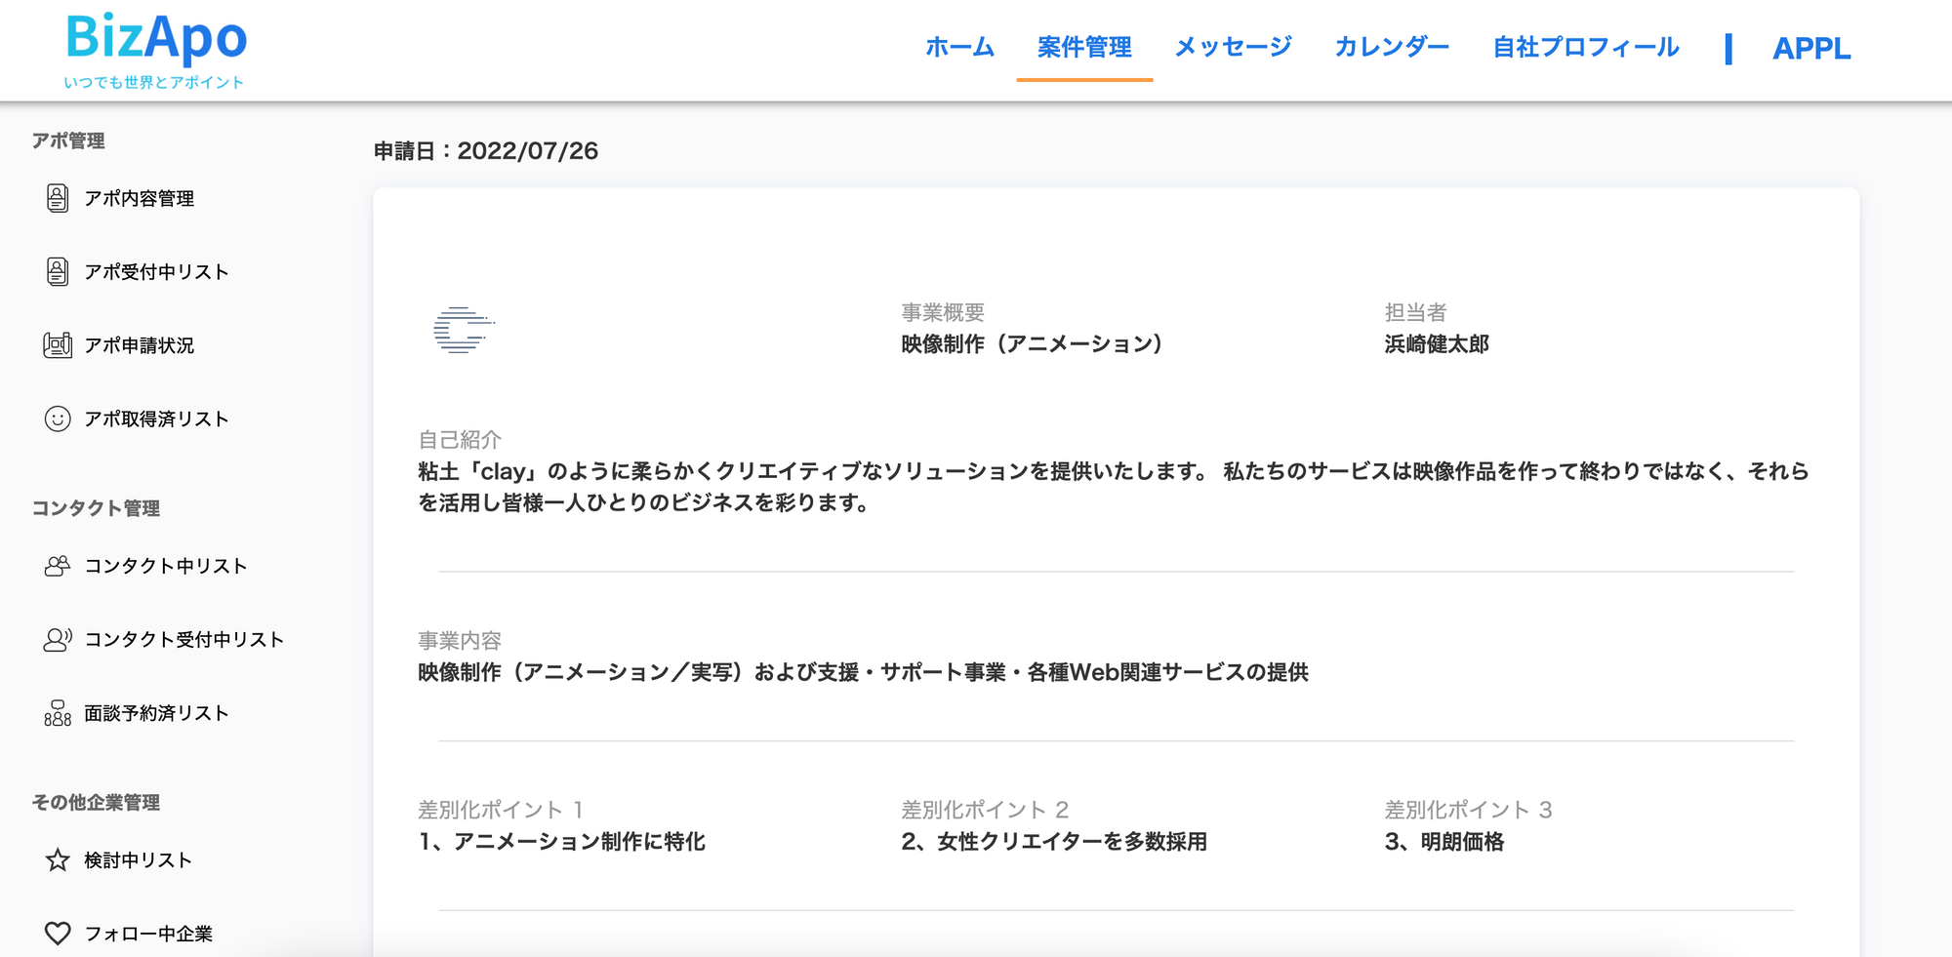Viewport: 1952px width, 957px height.
Task: Click the star 検討中リスト icon
Action: tap(58, 859)
